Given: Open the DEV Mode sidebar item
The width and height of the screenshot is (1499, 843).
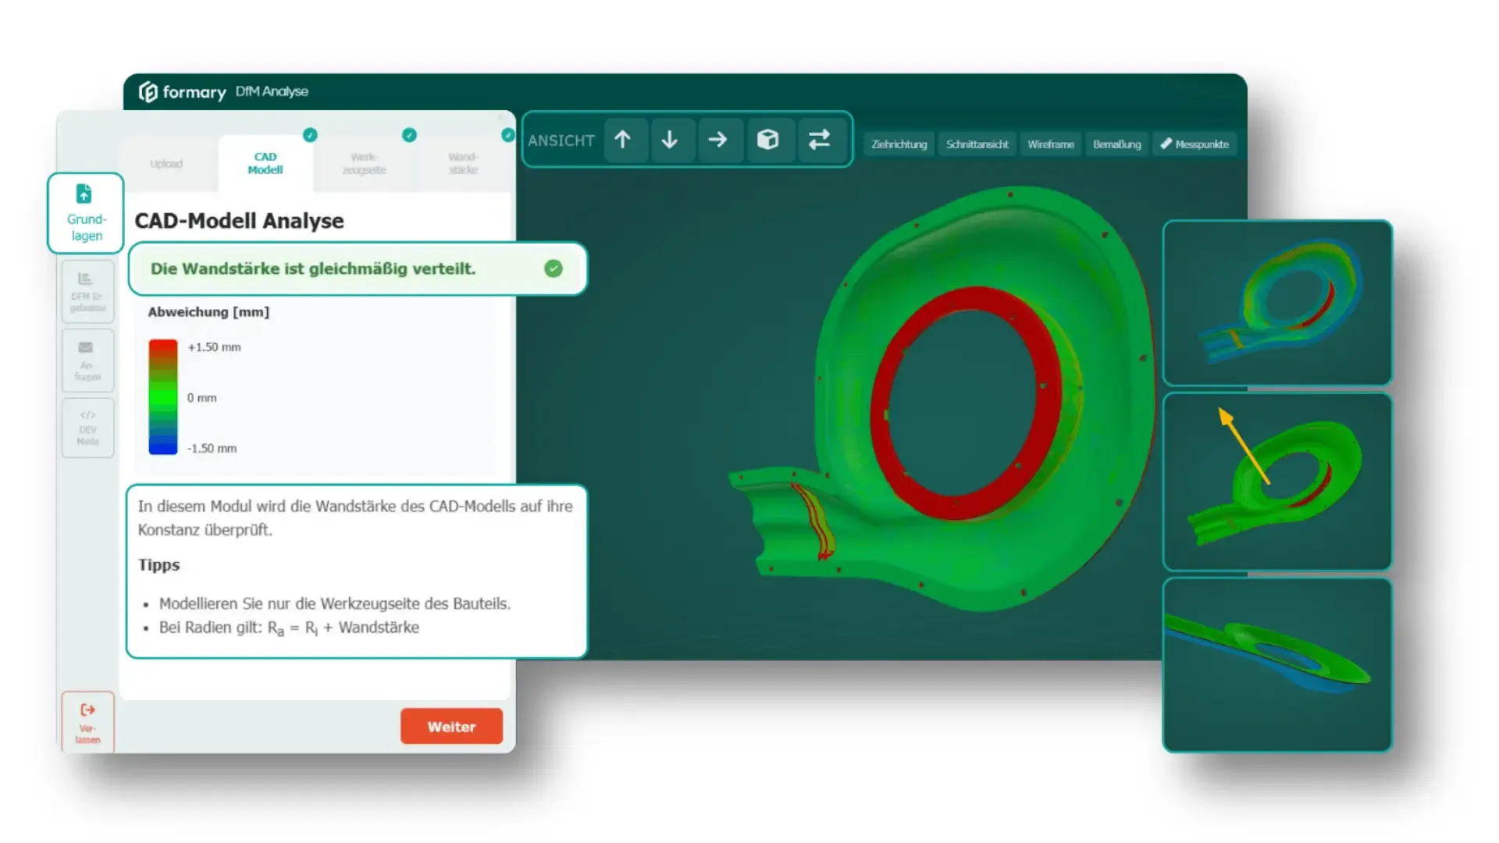Looking at the screenshot, I should [87, 428].
